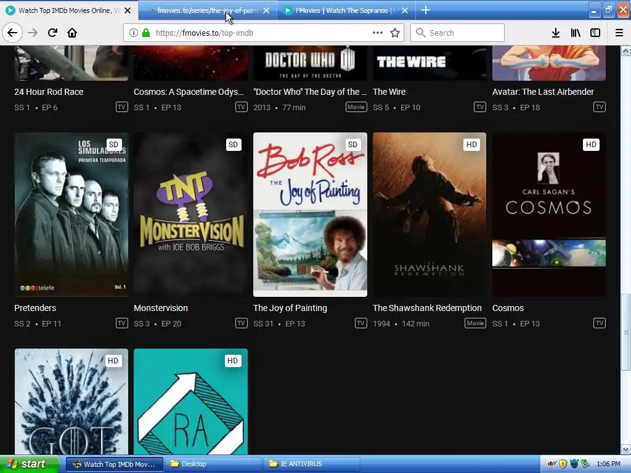Click the system tray clock 1:06 PM
631x473 pixels.
pos(608,464)
